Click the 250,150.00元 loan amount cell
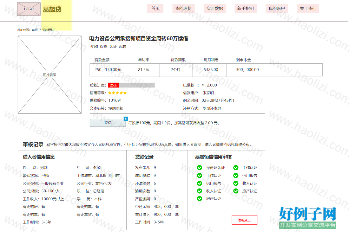 tap(109, 70)
